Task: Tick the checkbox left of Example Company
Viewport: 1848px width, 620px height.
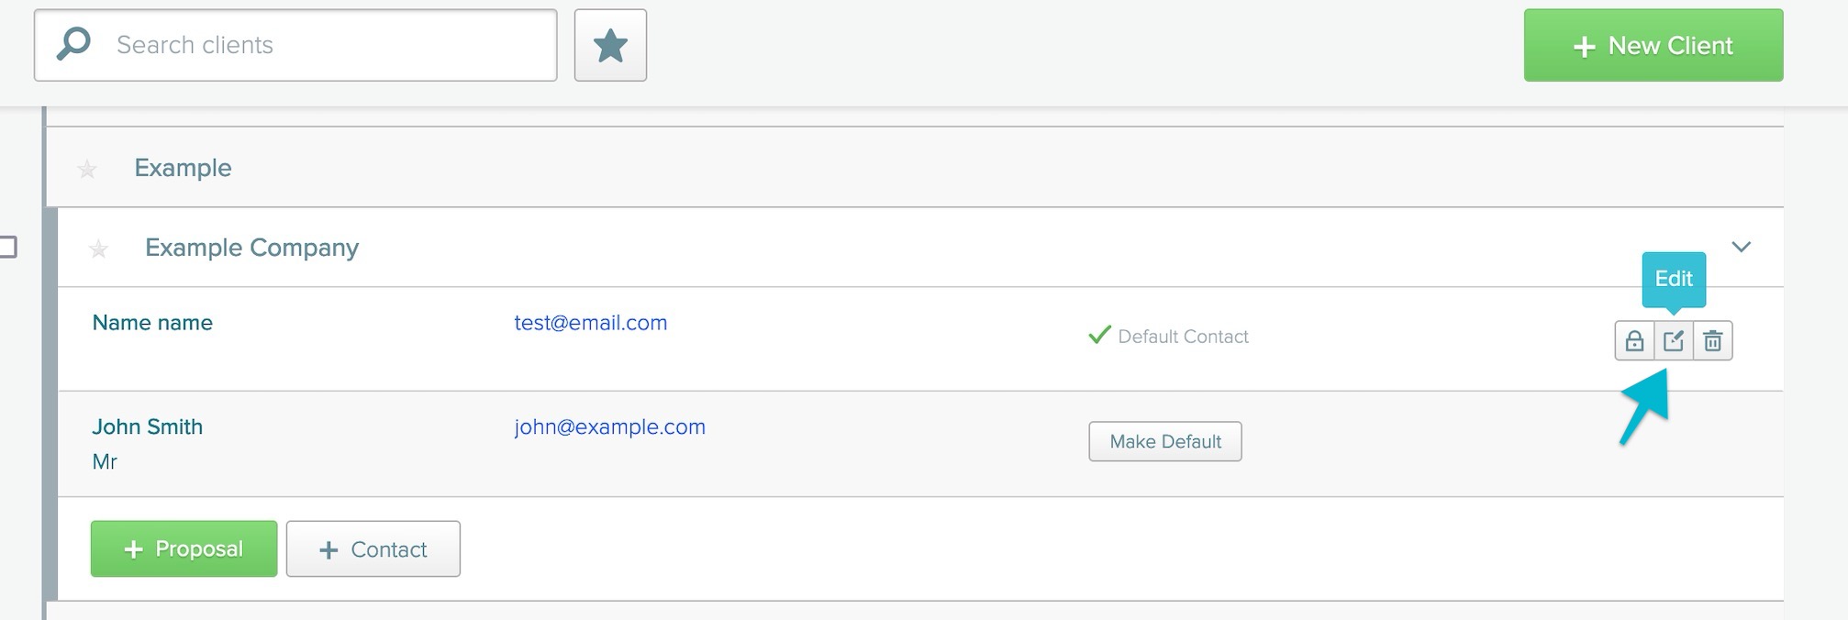Action: tap(8, 247)
